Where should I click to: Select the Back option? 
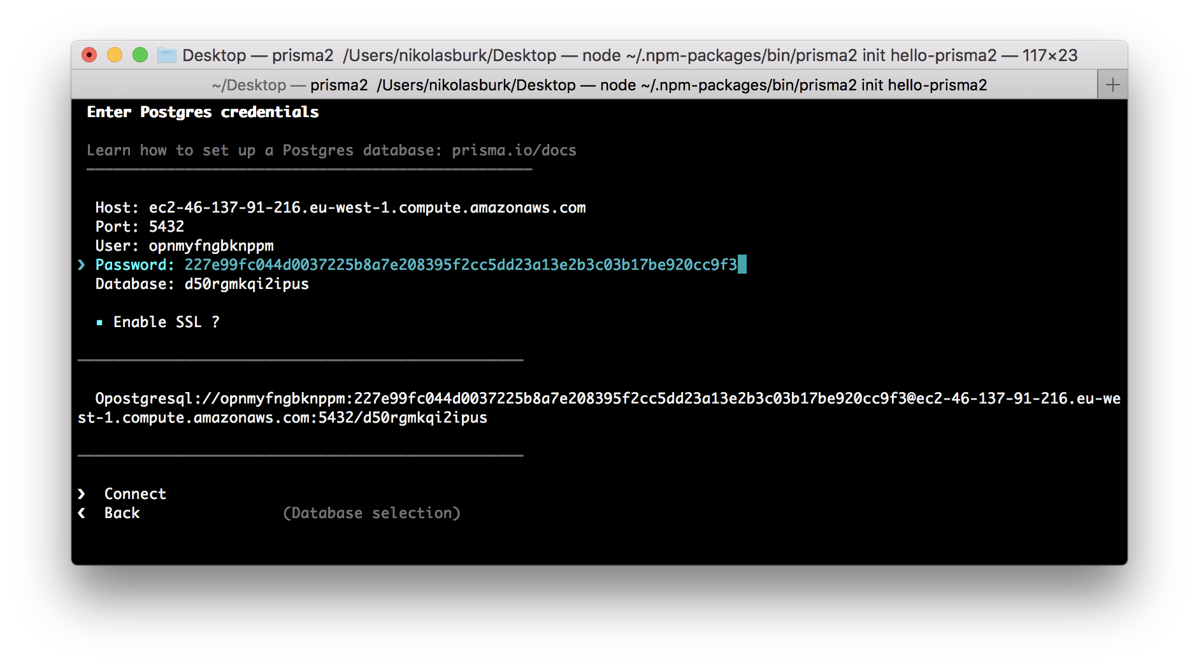(121, 513)
